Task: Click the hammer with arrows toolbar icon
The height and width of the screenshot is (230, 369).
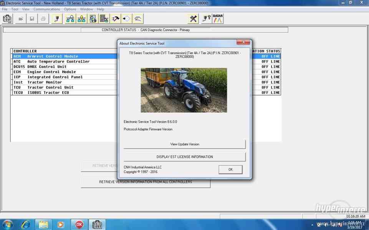Action: (115, 19)
